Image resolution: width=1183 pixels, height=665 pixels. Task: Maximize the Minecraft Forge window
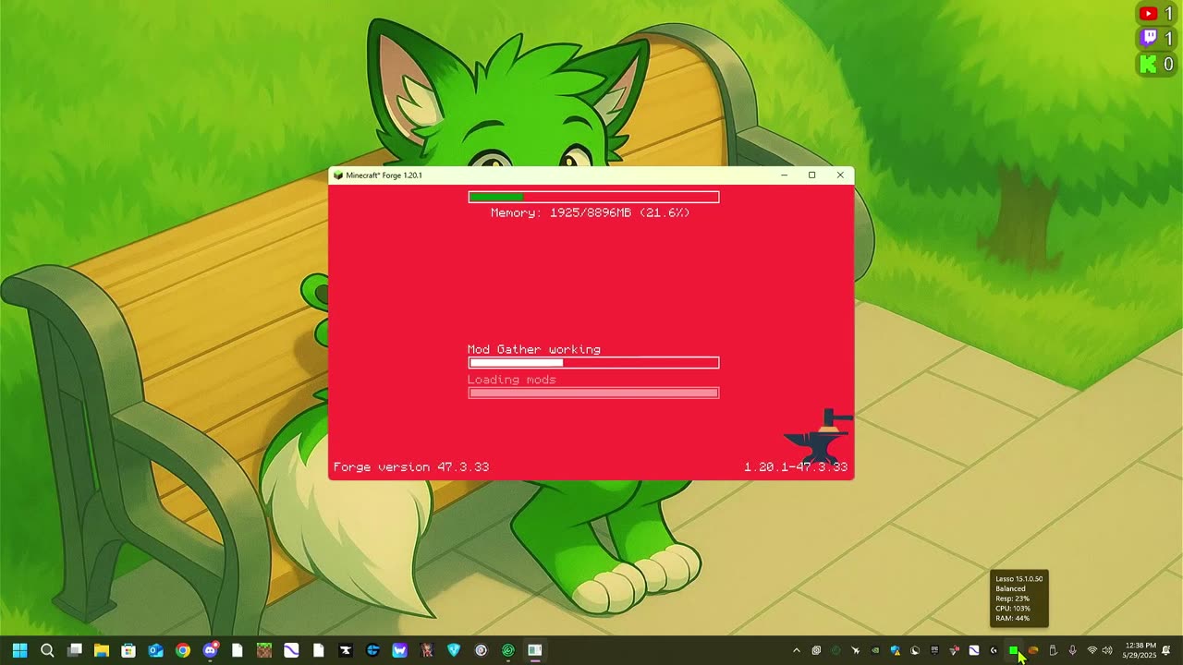pyautogui.click(x=811, y=175)
